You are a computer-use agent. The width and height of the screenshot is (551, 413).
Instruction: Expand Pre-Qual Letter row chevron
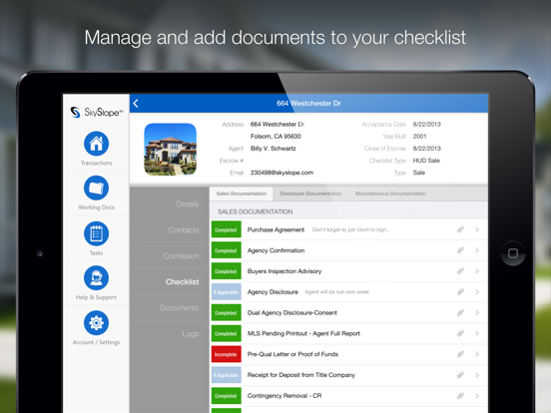[477, 354]
